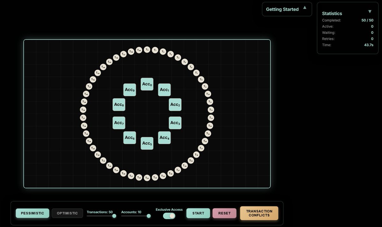Click transaction node T41
Image resolution: width=382 pixels, height=227 pixels.
89,86
